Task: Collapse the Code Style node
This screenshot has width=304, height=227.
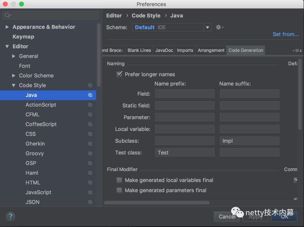Action: (x=14, y=85)
